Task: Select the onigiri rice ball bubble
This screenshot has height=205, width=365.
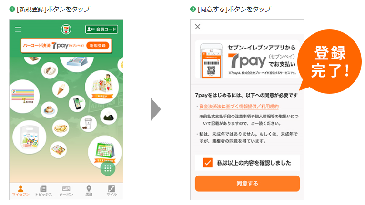Action: click(109, 116)
